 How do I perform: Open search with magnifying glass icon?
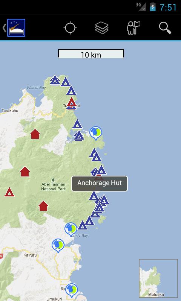(x=165, y=28)
